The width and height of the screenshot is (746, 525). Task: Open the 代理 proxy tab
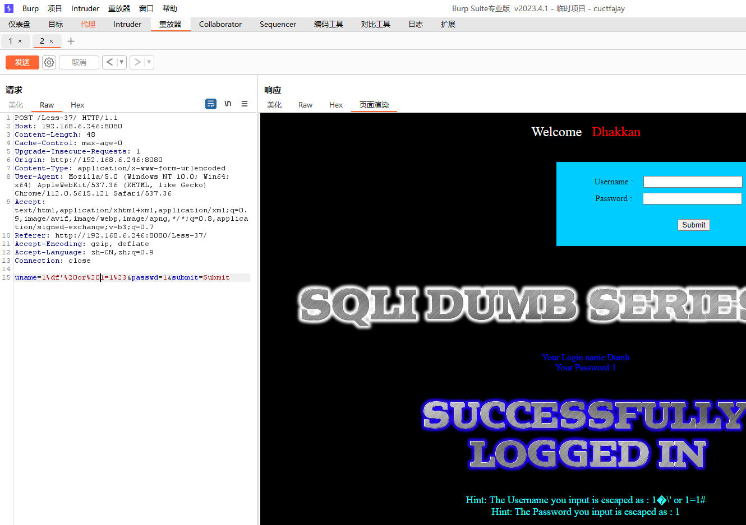pyautogui.click(x=88, y=24)
